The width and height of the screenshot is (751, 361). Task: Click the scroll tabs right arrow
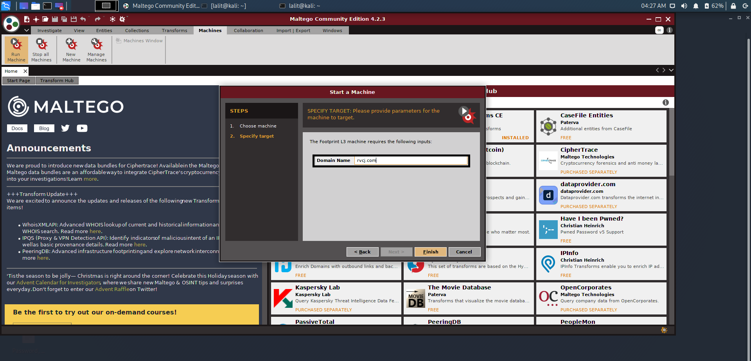coord(664,70)
